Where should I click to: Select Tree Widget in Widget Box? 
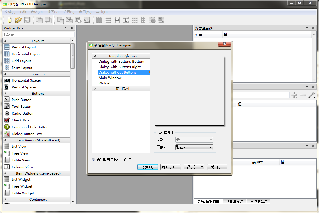click(x=22, y=186)
